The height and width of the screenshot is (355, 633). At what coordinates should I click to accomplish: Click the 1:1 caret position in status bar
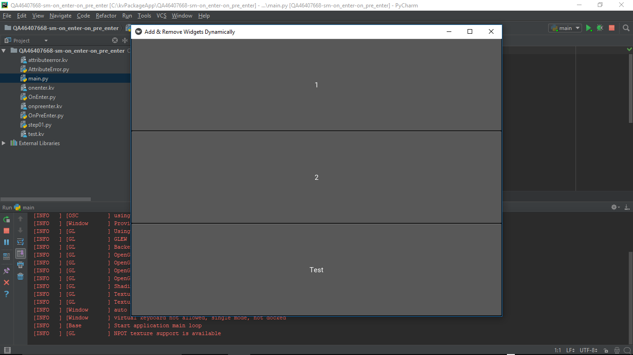coord(558,350)
